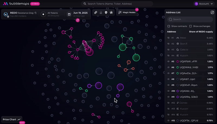Select address UQA0dz...blj_
Viewport: 217px width, 124px height.
tap(187, 91)
